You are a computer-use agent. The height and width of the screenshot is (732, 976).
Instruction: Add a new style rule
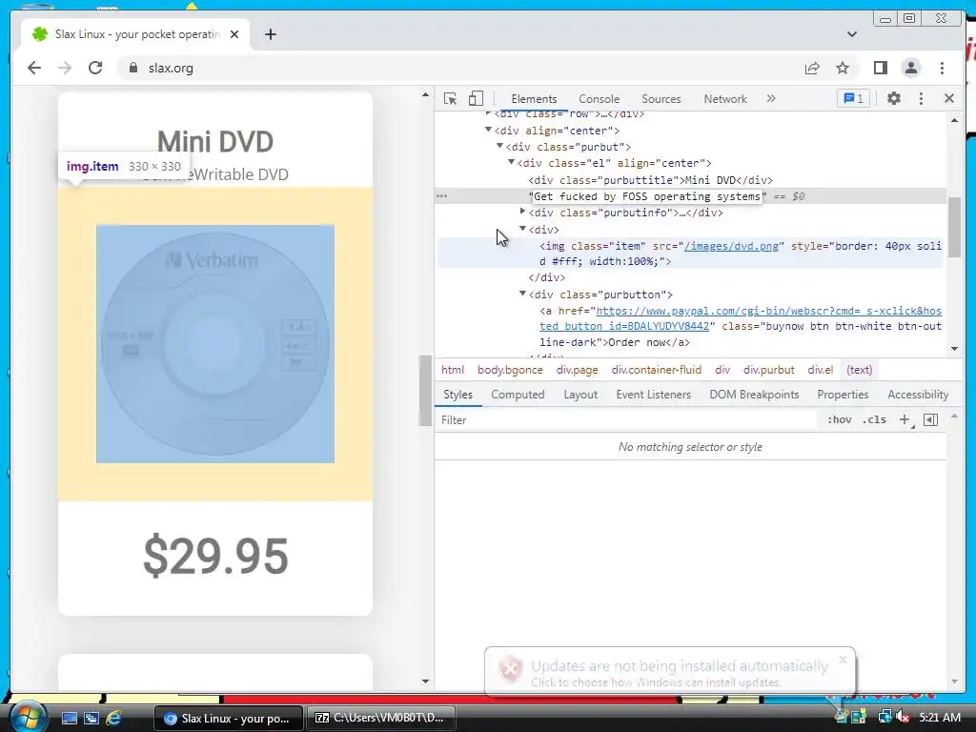coord(905,420)
